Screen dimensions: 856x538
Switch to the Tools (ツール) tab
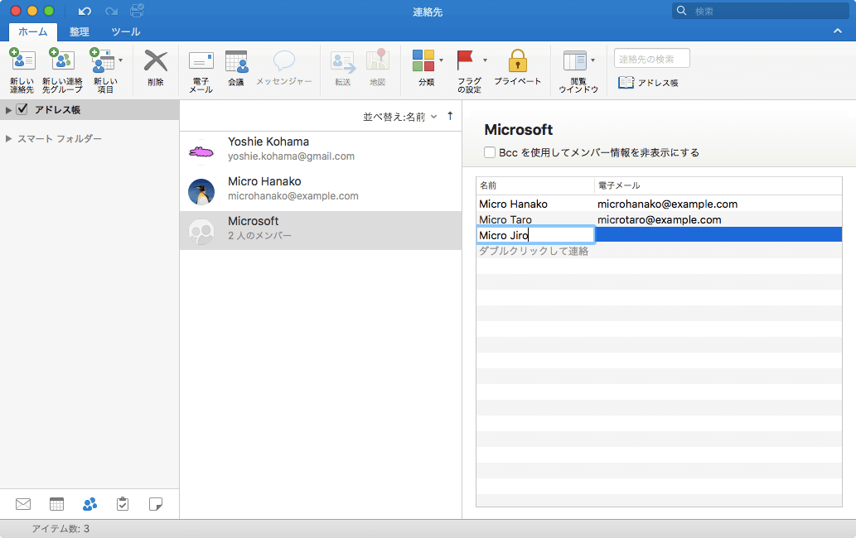point(126,31)
